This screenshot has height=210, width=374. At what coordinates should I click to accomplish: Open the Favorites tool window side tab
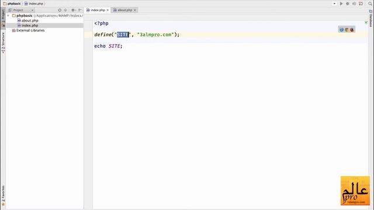(x=3, y=195)
